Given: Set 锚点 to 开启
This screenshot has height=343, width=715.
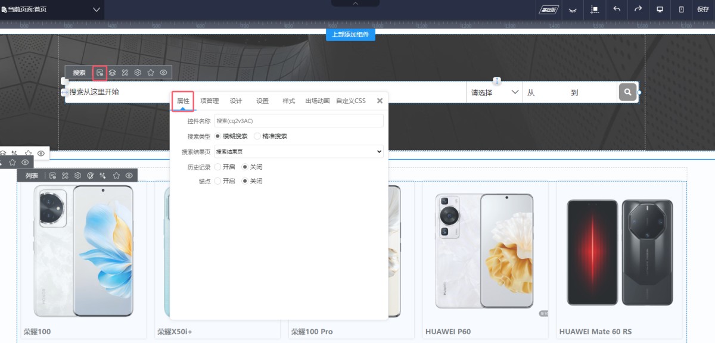Looking at the screenshot, I should coord(225,181).
